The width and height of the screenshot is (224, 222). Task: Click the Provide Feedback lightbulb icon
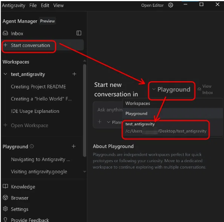coord(5,219)
